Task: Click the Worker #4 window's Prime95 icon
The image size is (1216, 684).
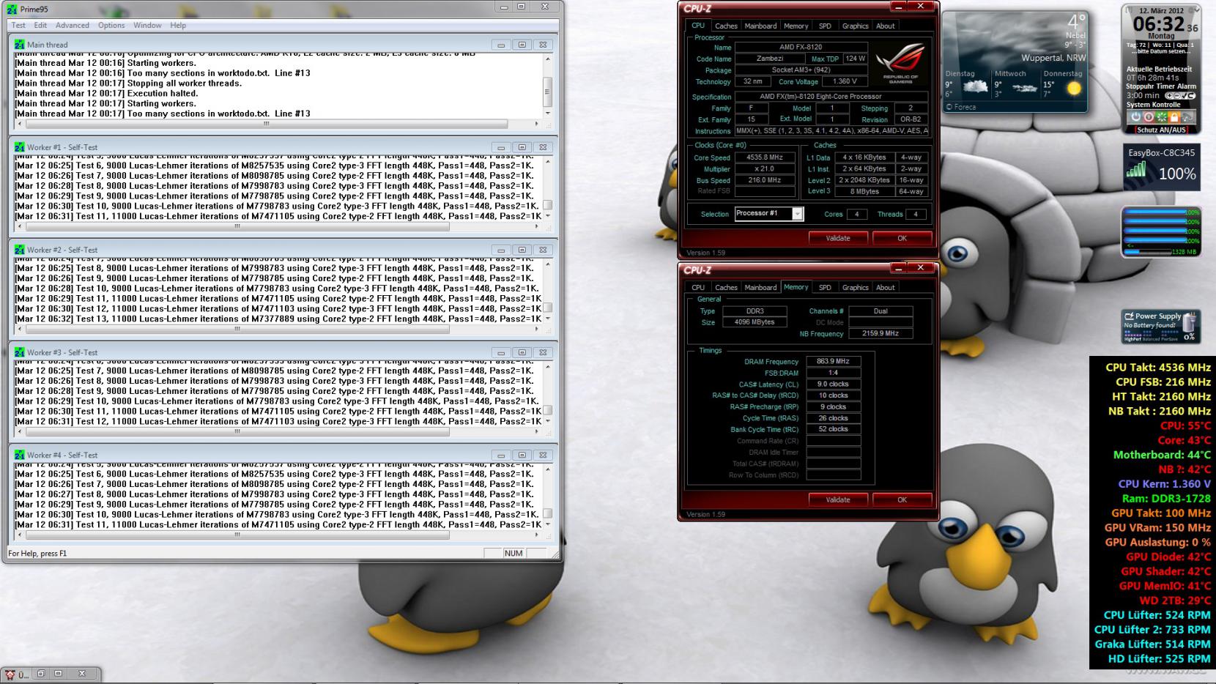Action: (x=19, y=455)
